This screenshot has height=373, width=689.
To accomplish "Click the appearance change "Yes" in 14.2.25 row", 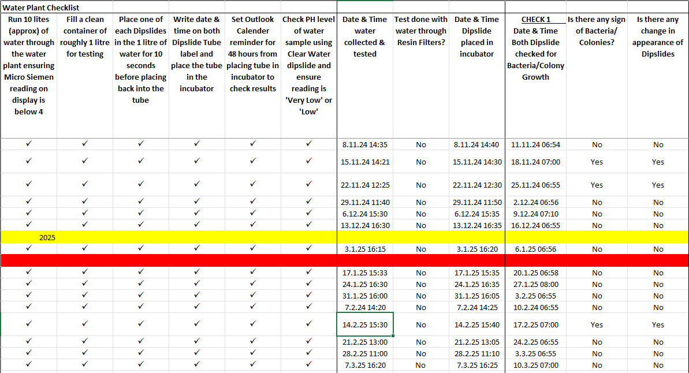I will pyautogui.click(x=658, y=324).
